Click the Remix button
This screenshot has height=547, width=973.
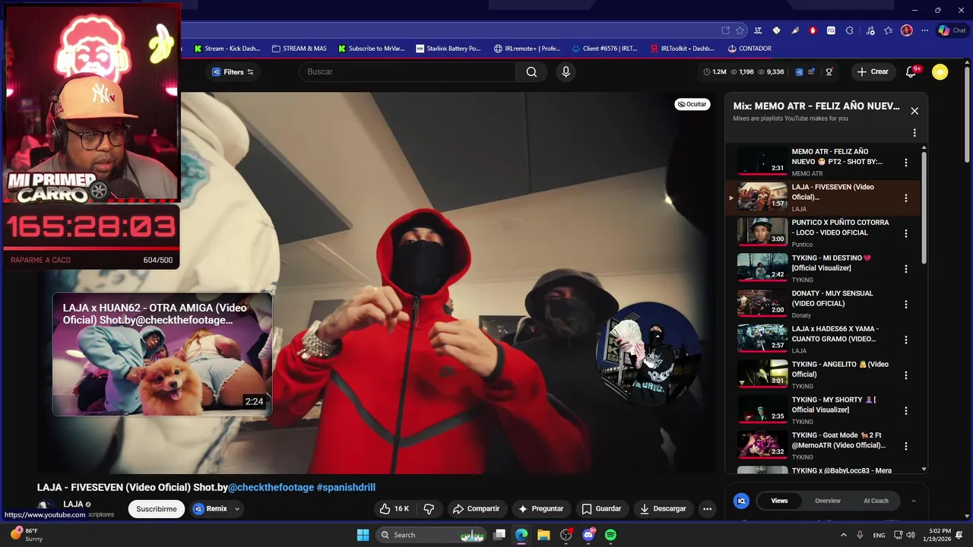click(210, 509)
